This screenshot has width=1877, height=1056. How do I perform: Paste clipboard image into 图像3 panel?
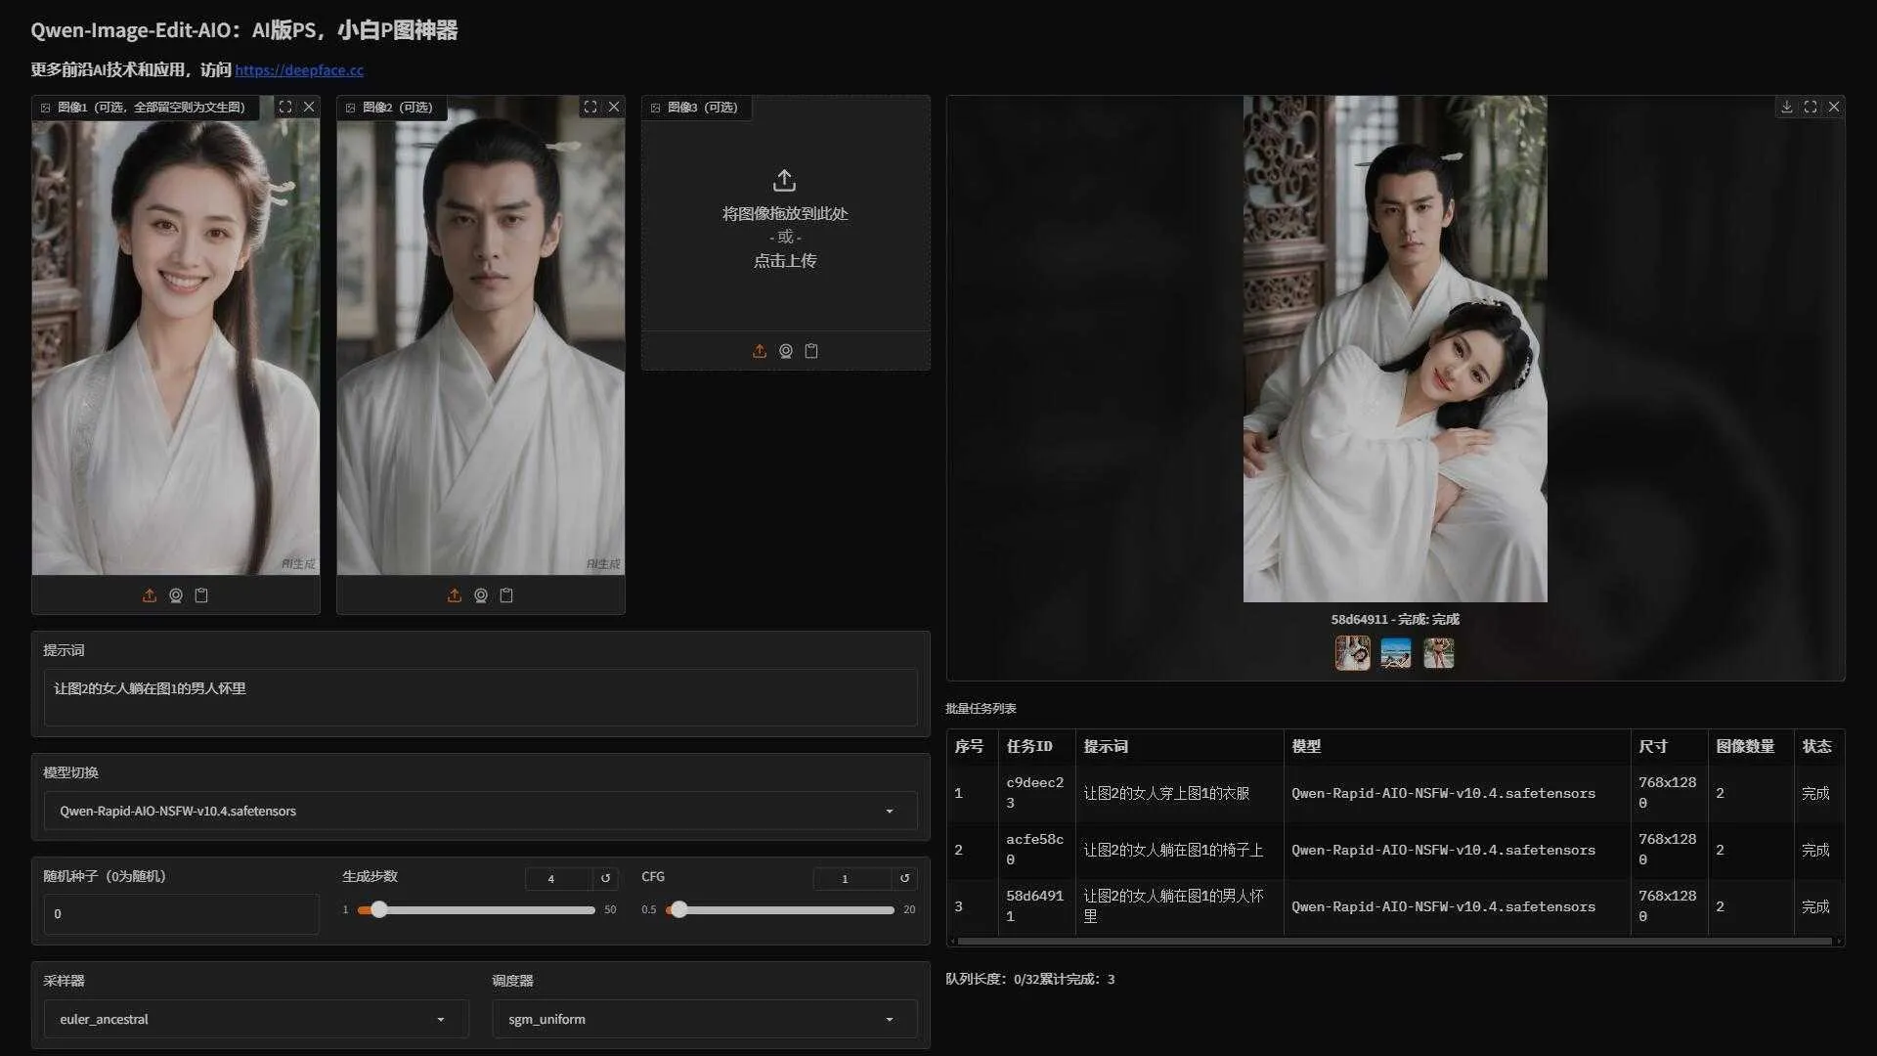[811, 350]
